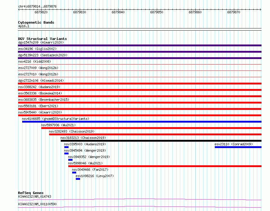Click the red nsv5583181 variant bar
Viewport: 270px width, 211px height.
point(140,109)
